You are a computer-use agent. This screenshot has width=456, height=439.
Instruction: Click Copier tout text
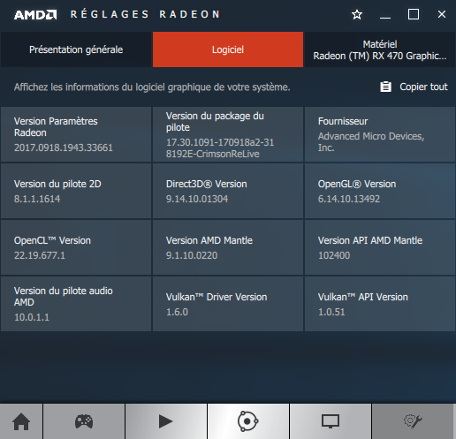pyautogui.click(x=423, y=87)
